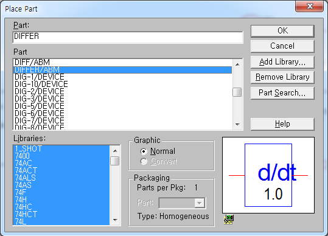Click the Libraries list scroll up arrow
Viewport: 328px width, 236px height.
coord(115,151)
